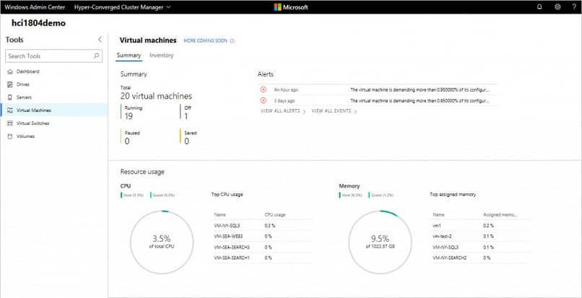Click the info icon beside More Coming Soon
Screen dimensions: 582x298
coord(232,41)
